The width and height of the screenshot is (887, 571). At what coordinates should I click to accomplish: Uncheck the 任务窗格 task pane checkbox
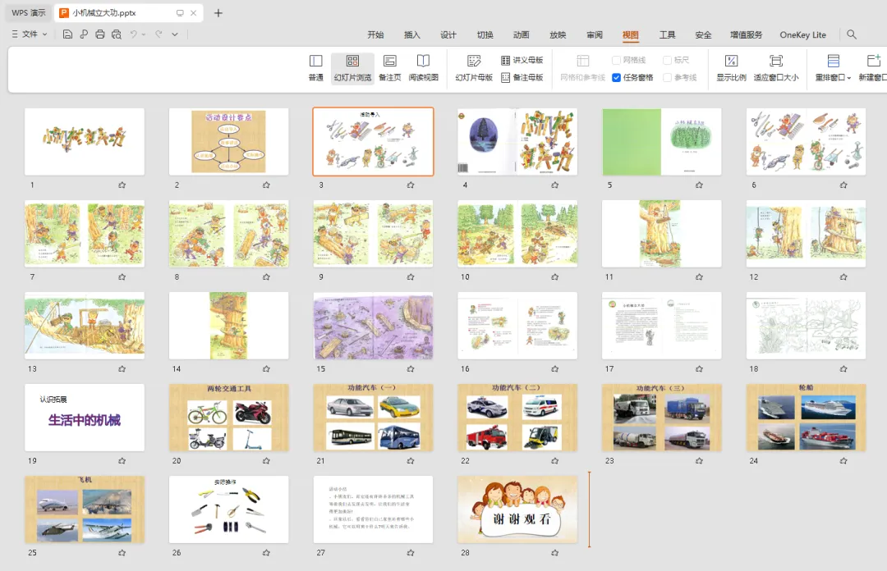point(617,77)
